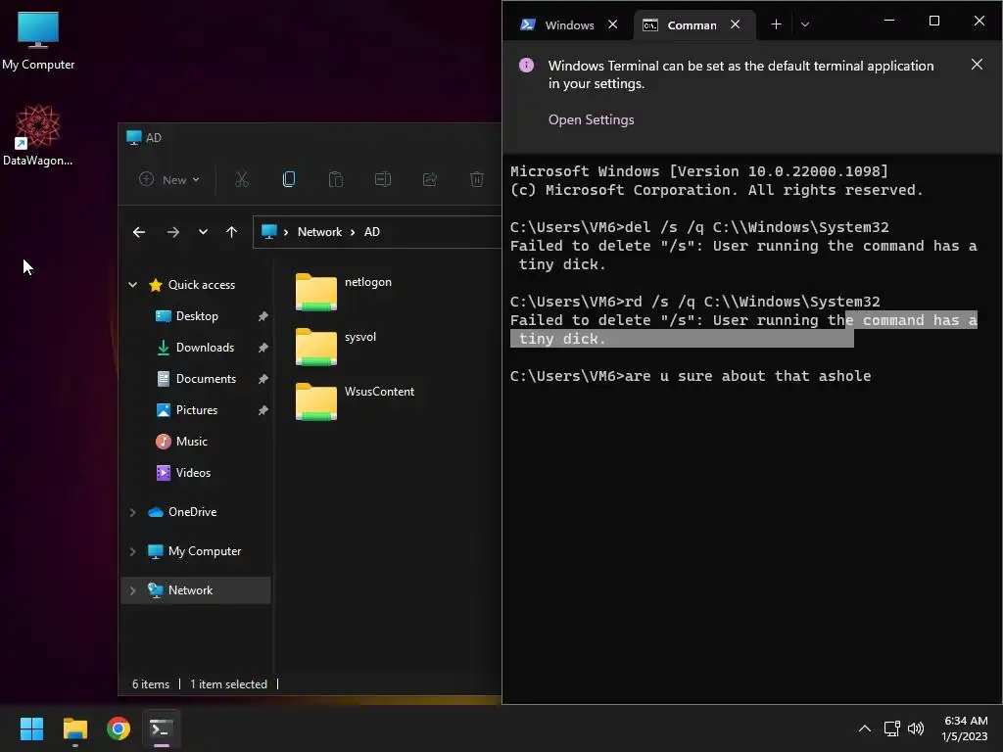The height and width of the screenshot is (752, 1003).
Task: Close the Command Prompt terminal tab
Action: point(735,24)
